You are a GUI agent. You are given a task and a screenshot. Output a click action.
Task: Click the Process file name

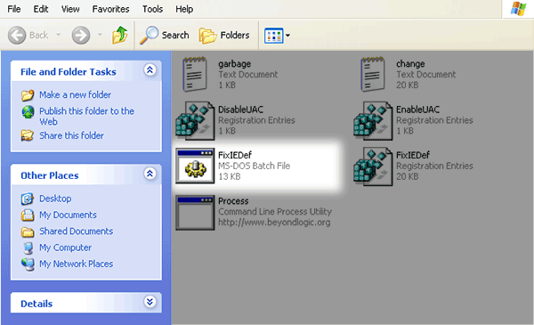(233, 201)
